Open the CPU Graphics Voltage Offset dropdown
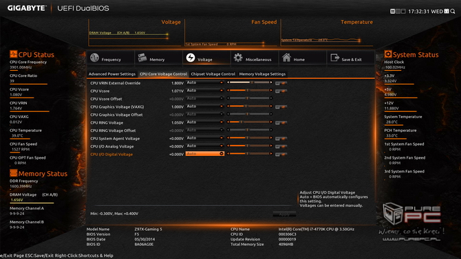Image resolution: width=461 pixels, height=259 pixels. (x=205, y=114)
